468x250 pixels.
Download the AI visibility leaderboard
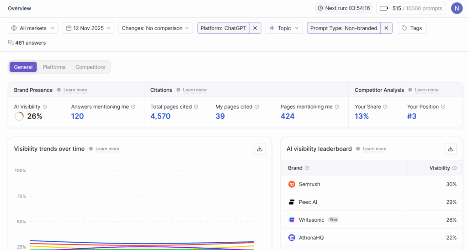coord(451,149)
